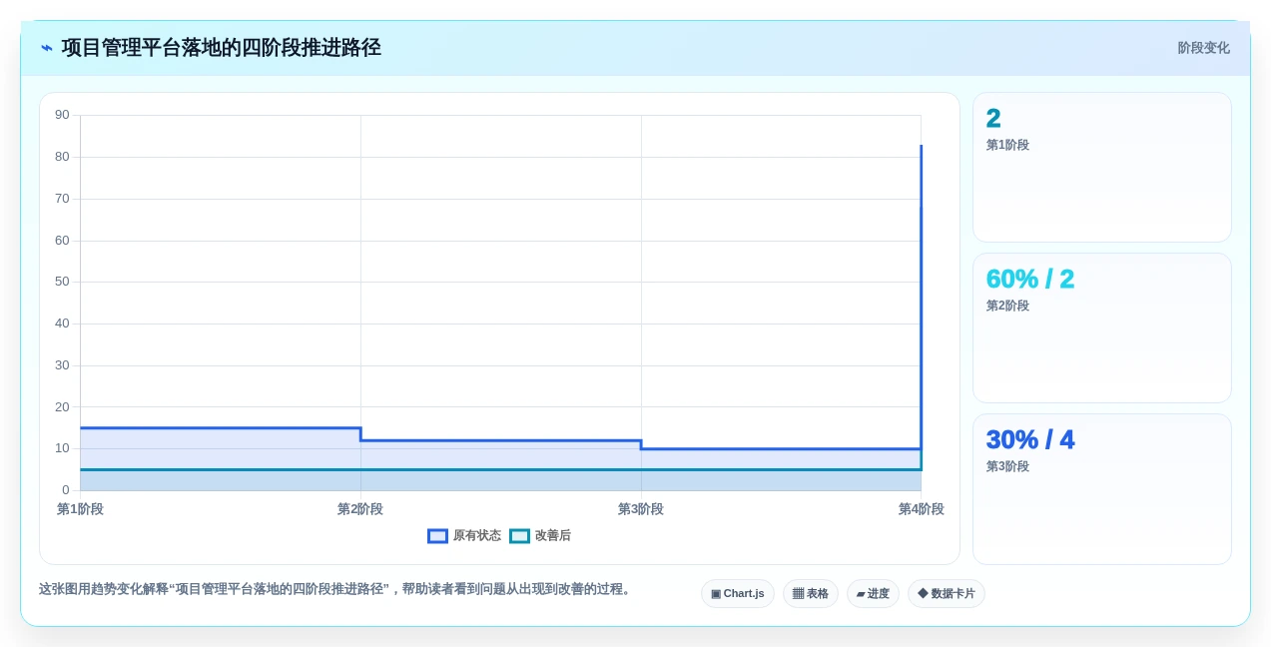Click the 原有状态 legend color box
Screen dimensions: 1271x647
click(437, 535)
